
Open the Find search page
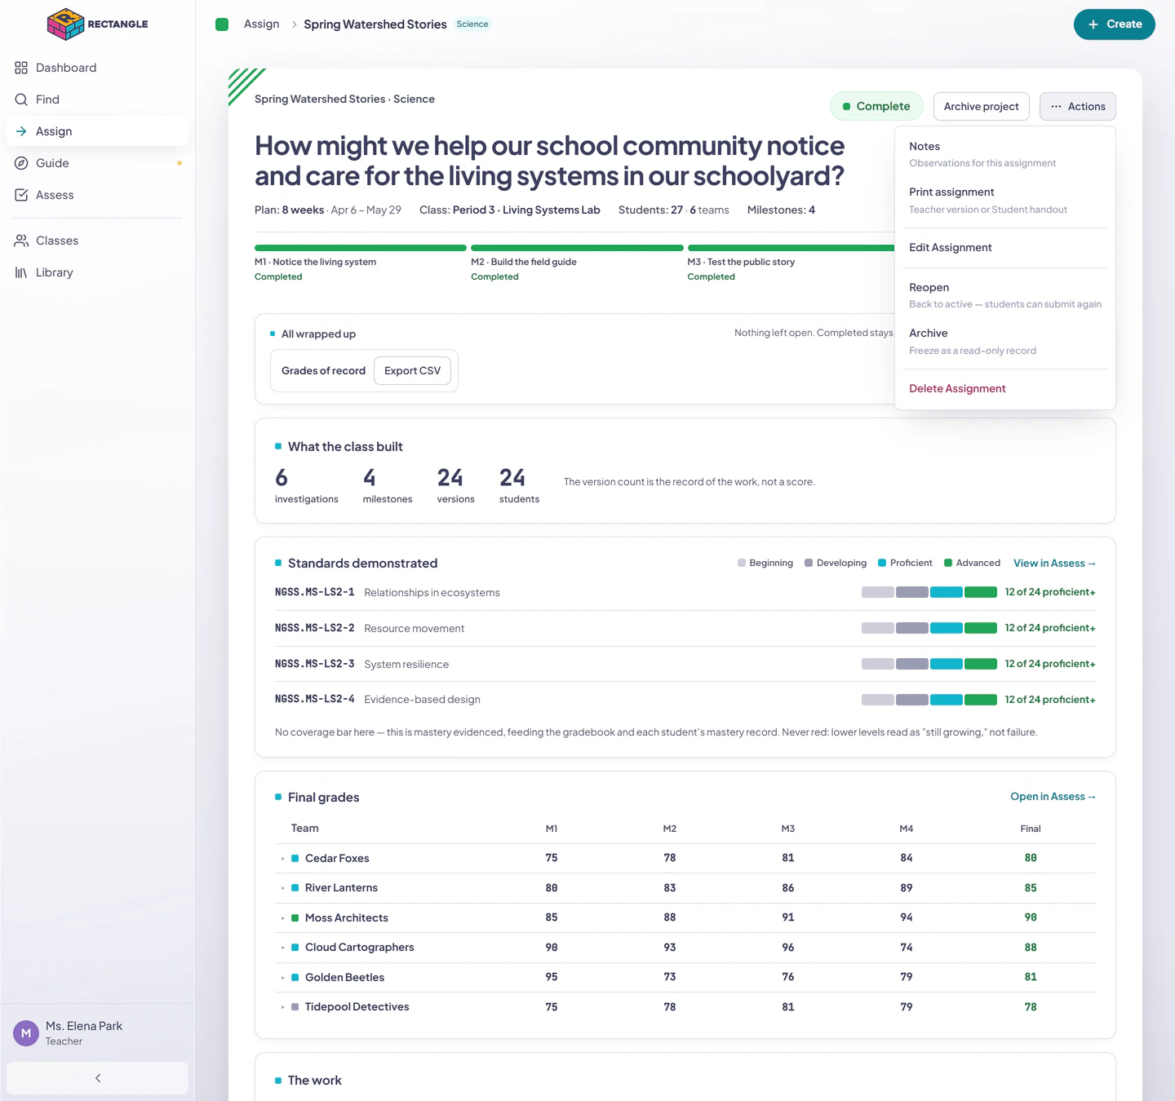click(97, 99)
